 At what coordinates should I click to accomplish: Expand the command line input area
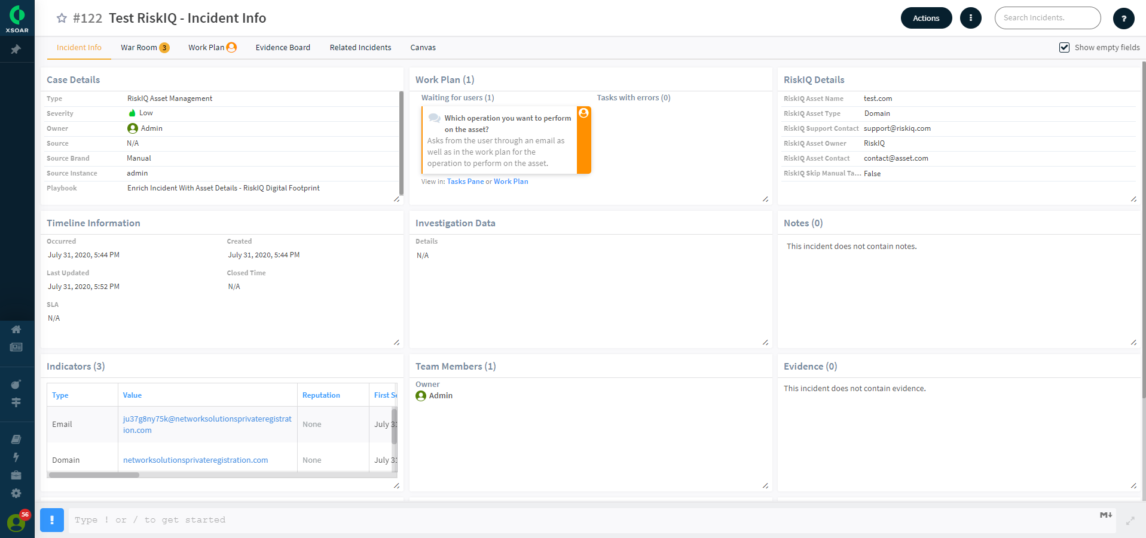pos(1130,521)
